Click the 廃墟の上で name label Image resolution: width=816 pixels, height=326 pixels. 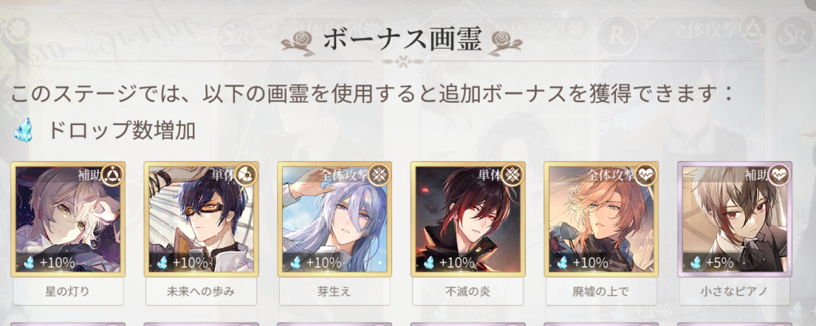601,292
